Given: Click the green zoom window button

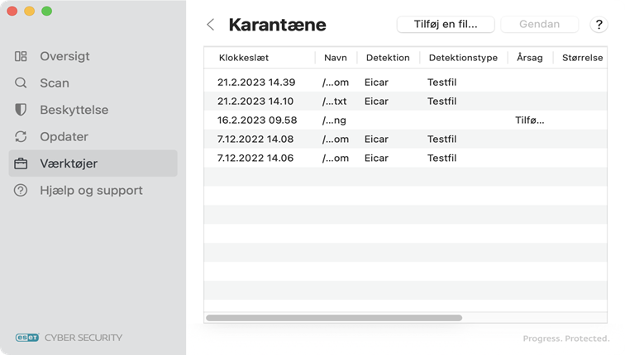Looking at the screenshot, I should click(46, 11).
